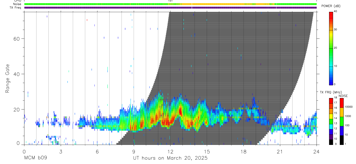The width and height of the screenshot is (356, 164).
Task: Click the 20 label on POWER colorbar
Action: pos(335,48)
